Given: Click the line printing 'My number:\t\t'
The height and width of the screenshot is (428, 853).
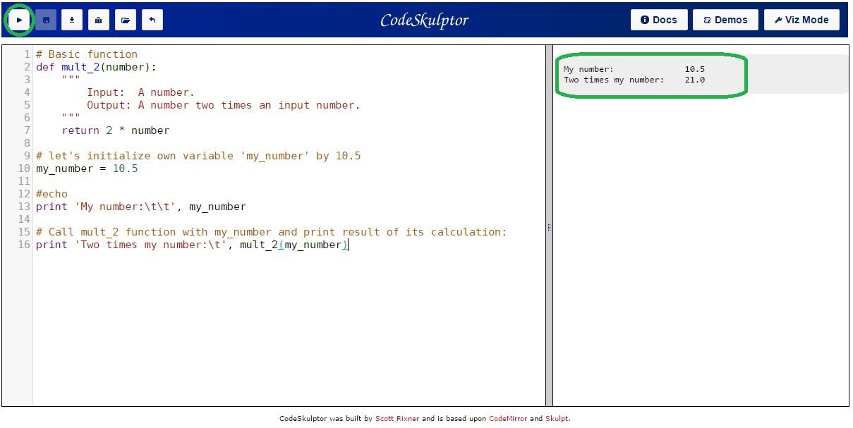Looking at the screenshot, I should [x=141, y=207].
